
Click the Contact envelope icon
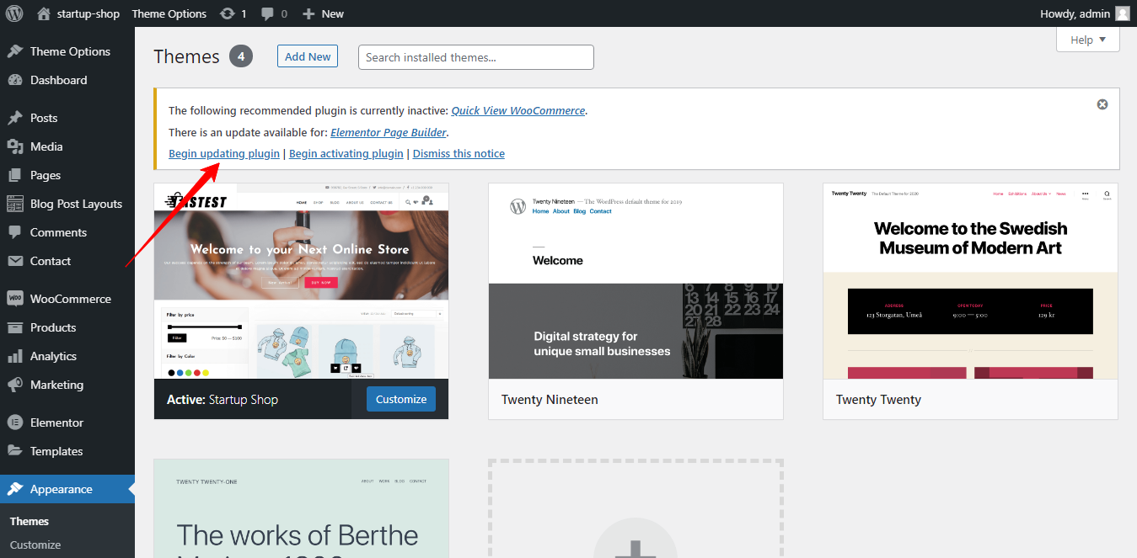pyautogui.click(x=15, y=261)
